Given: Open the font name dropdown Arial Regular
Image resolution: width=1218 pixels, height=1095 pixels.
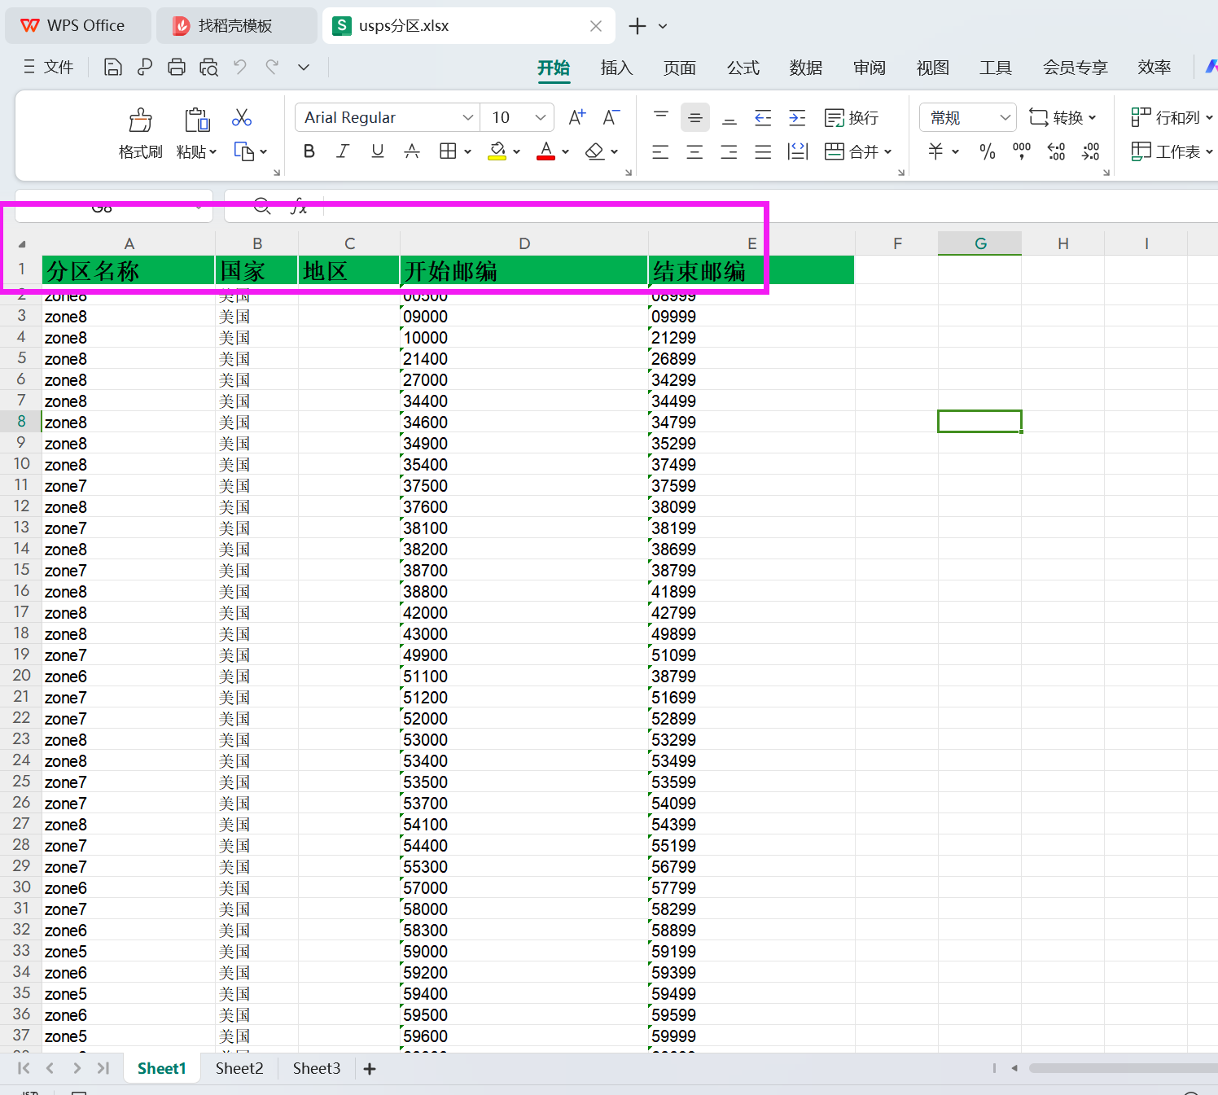Looking at the screenshot, I should click(x=468, y=117).
